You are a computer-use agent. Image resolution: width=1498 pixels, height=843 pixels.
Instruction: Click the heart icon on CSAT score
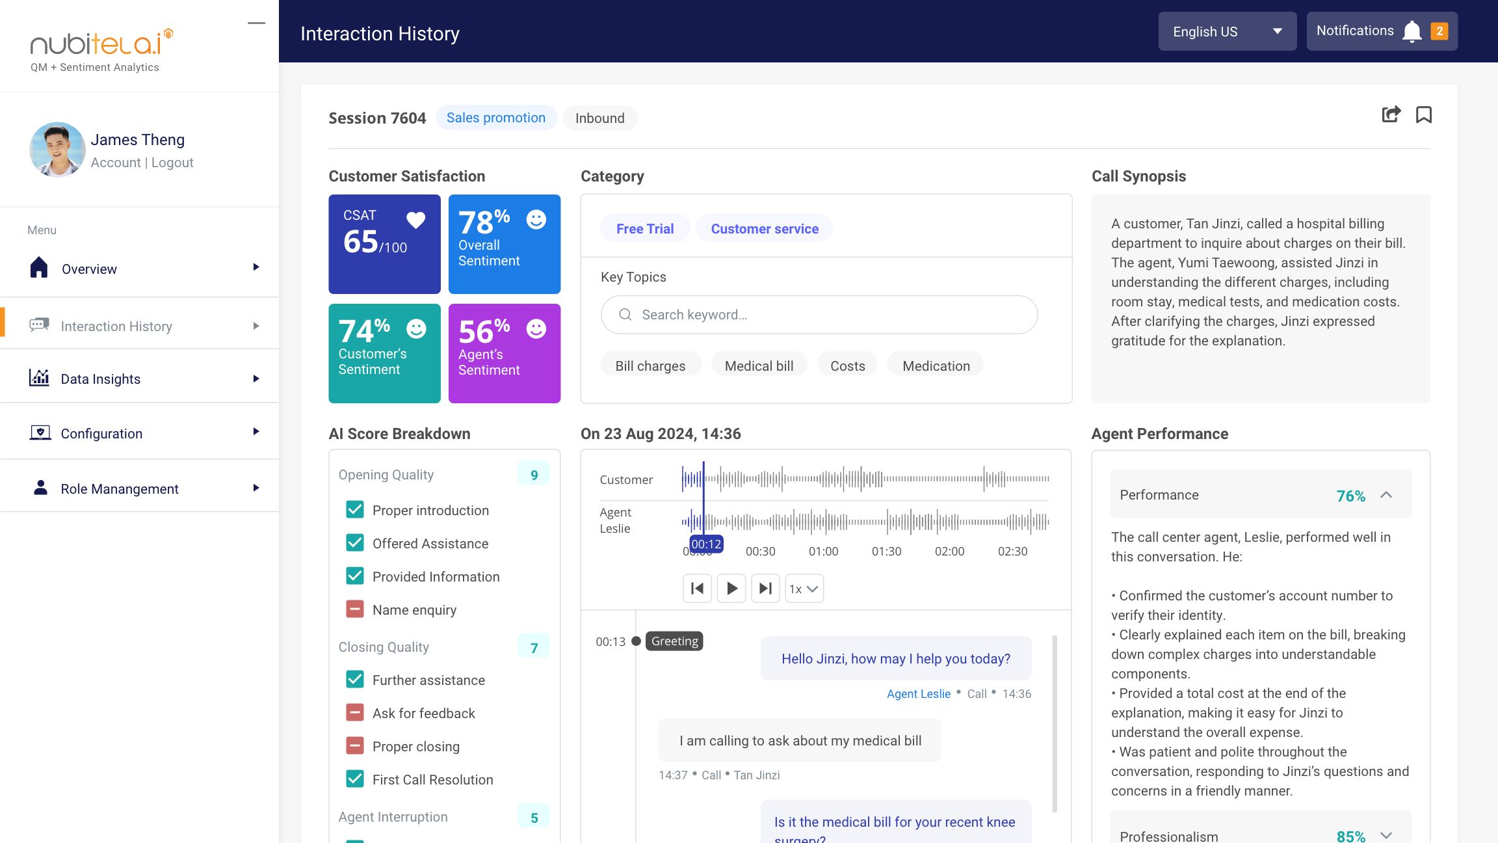[417, 219]
